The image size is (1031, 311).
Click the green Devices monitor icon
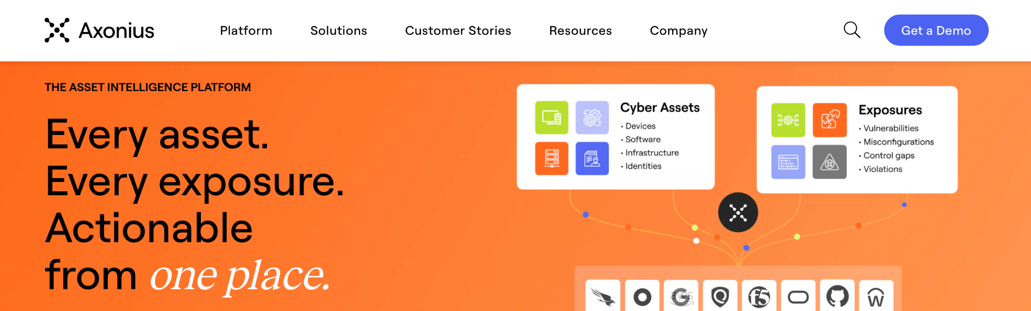click(552, 118)
